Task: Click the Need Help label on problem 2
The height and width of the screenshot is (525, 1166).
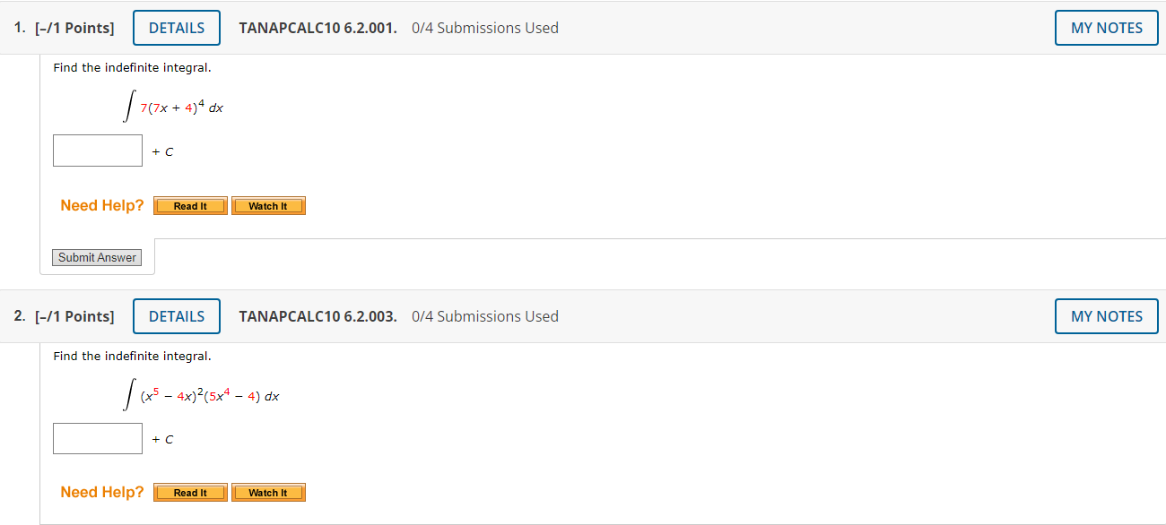Action: (101, 492)
